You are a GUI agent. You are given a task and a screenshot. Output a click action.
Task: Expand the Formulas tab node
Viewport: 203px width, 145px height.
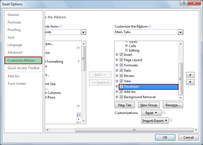[x=117, y=65]
